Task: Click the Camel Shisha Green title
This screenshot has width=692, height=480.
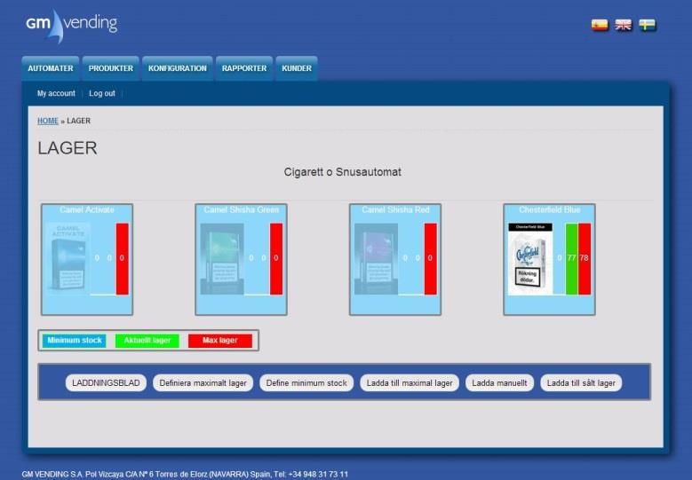Action: pyautogui.click(x=242, y=209)
